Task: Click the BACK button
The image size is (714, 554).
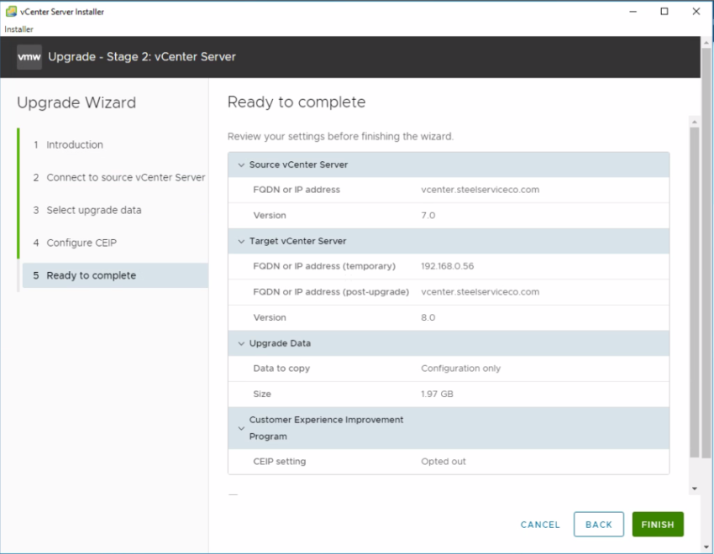Action: 598,524
